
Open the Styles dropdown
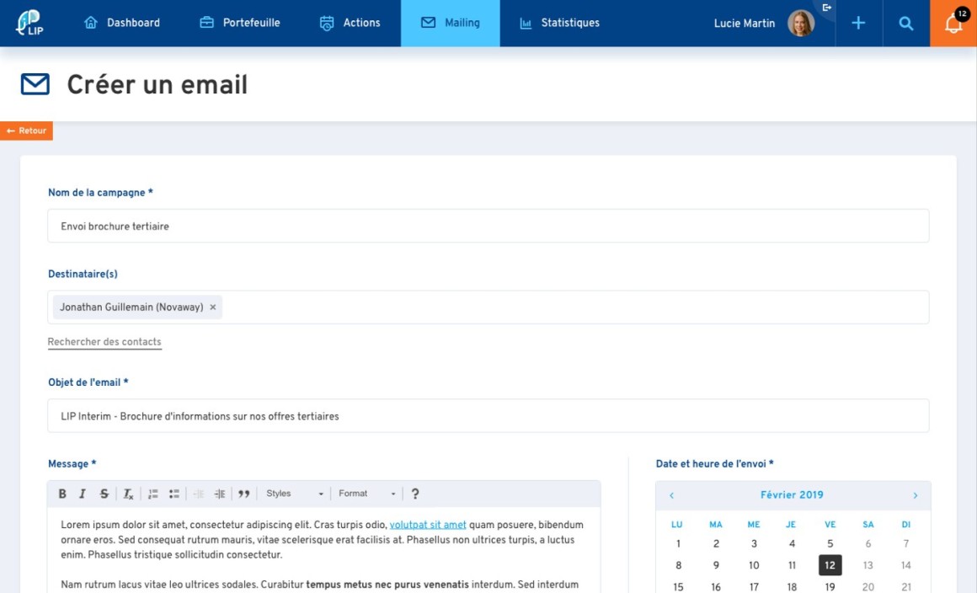tap(294, 494)
